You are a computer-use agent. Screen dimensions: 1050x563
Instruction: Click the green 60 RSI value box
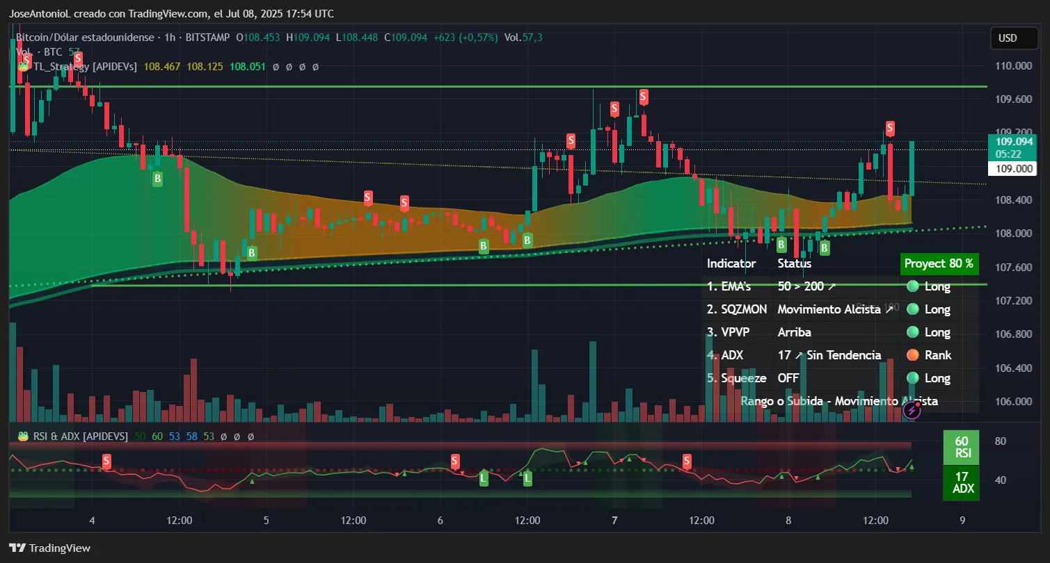click(x=961, y=447)
